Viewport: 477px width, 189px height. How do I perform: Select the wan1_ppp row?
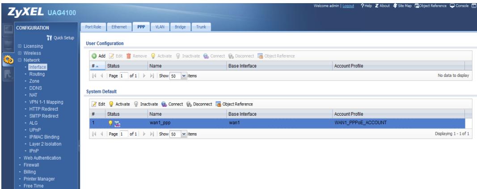click(x=277, y=123)
